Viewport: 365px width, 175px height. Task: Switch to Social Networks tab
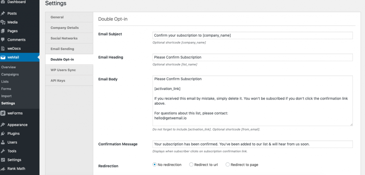[69, 38]
